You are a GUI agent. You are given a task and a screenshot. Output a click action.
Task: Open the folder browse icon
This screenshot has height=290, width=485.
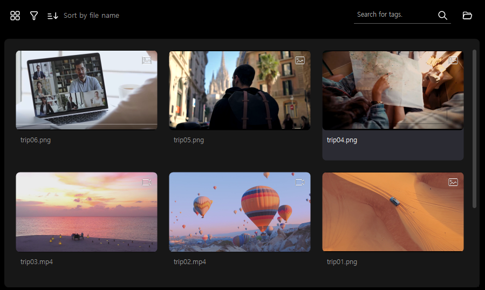point(467,16)
